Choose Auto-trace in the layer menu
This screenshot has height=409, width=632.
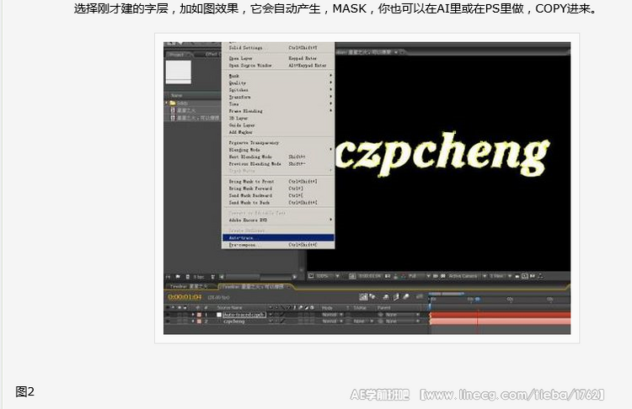[278, 238]
